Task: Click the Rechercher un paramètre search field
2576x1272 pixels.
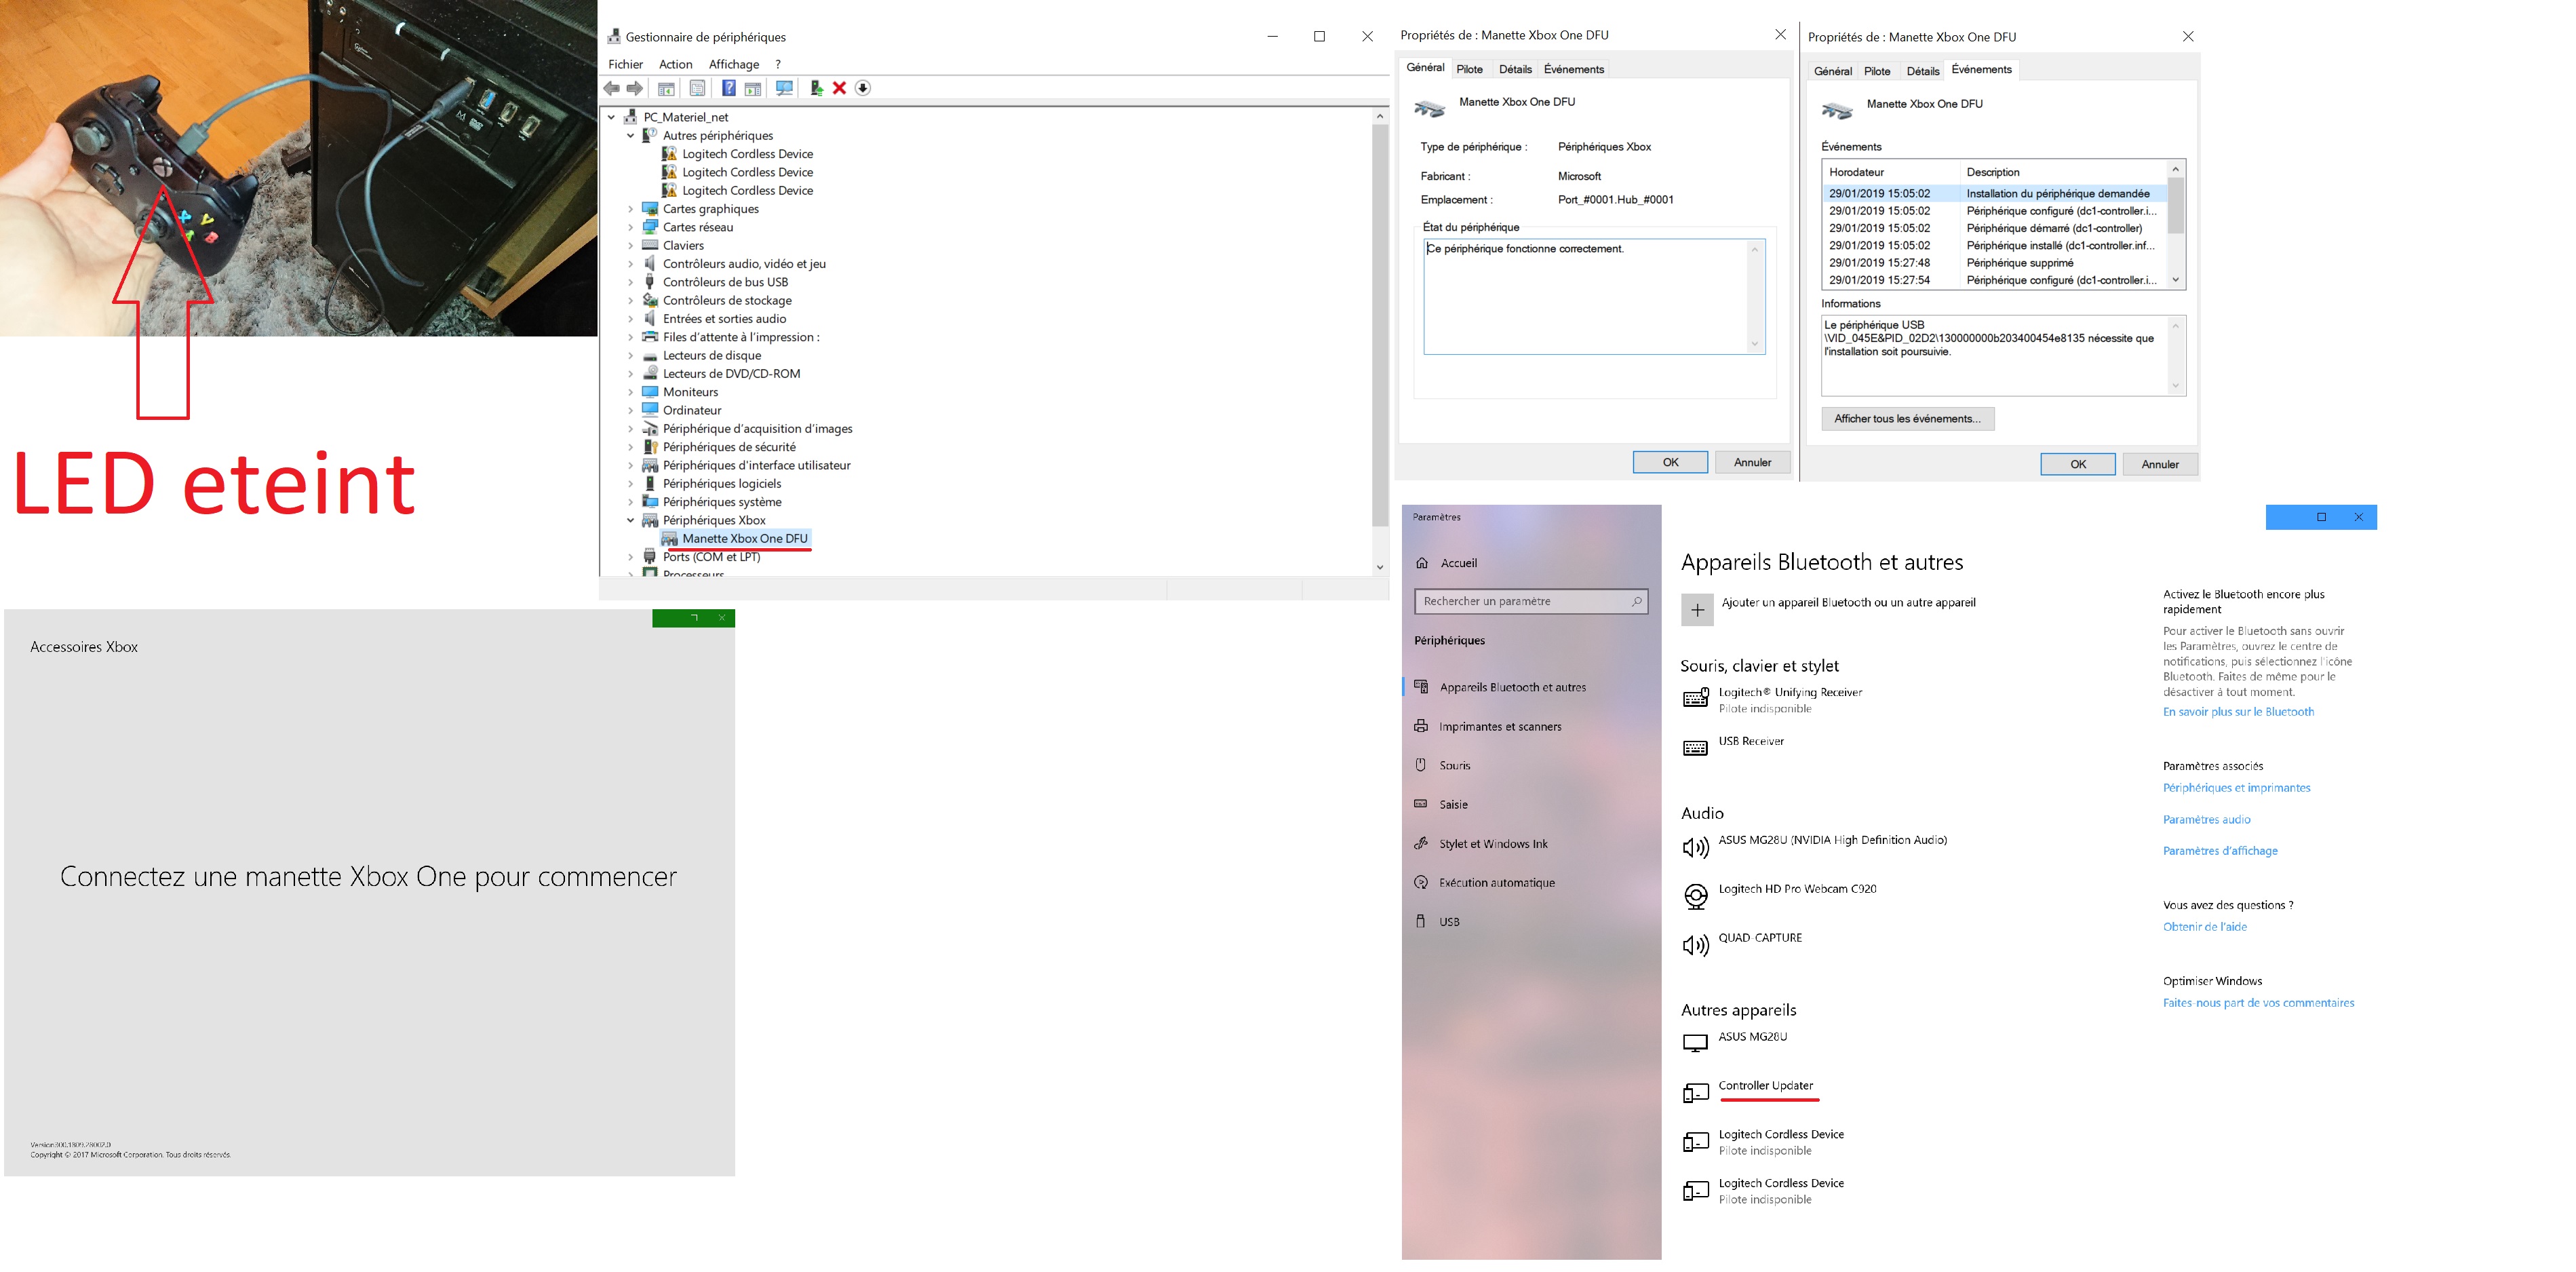Action: tap(1530, 601)
